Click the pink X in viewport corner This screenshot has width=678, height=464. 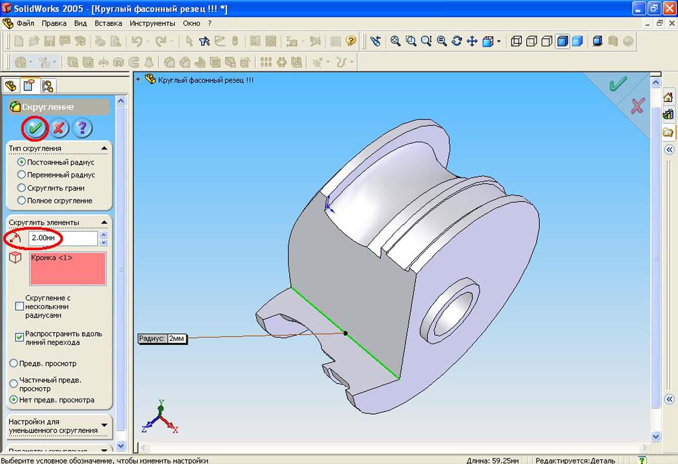[637, 106]
